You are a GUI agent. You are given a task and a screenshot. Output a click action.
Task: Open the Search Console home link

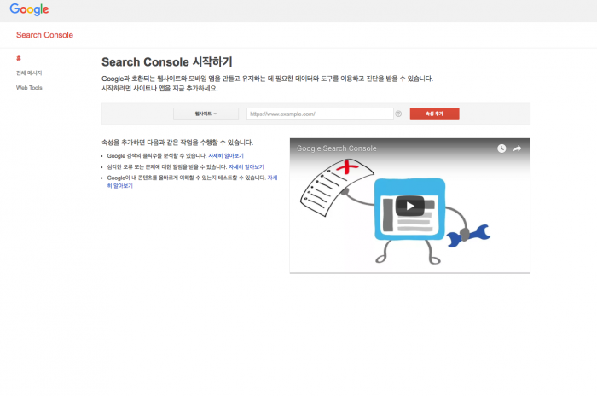pyautogui.click(x=44, y=35)
